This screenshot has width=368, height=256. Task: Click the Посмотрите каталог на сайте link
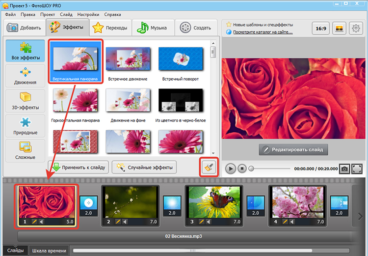click(263, 32)
